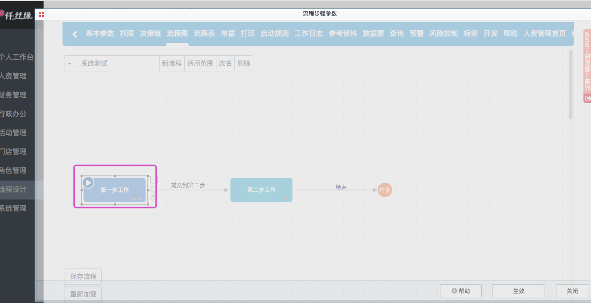
Task: Open the flow selector dropdown arrow
Action: click(70, 63)
